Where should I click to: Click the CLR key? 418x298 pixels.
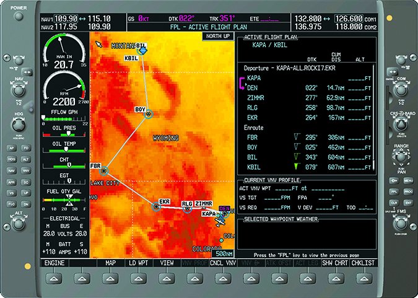(x=394, y=203)
